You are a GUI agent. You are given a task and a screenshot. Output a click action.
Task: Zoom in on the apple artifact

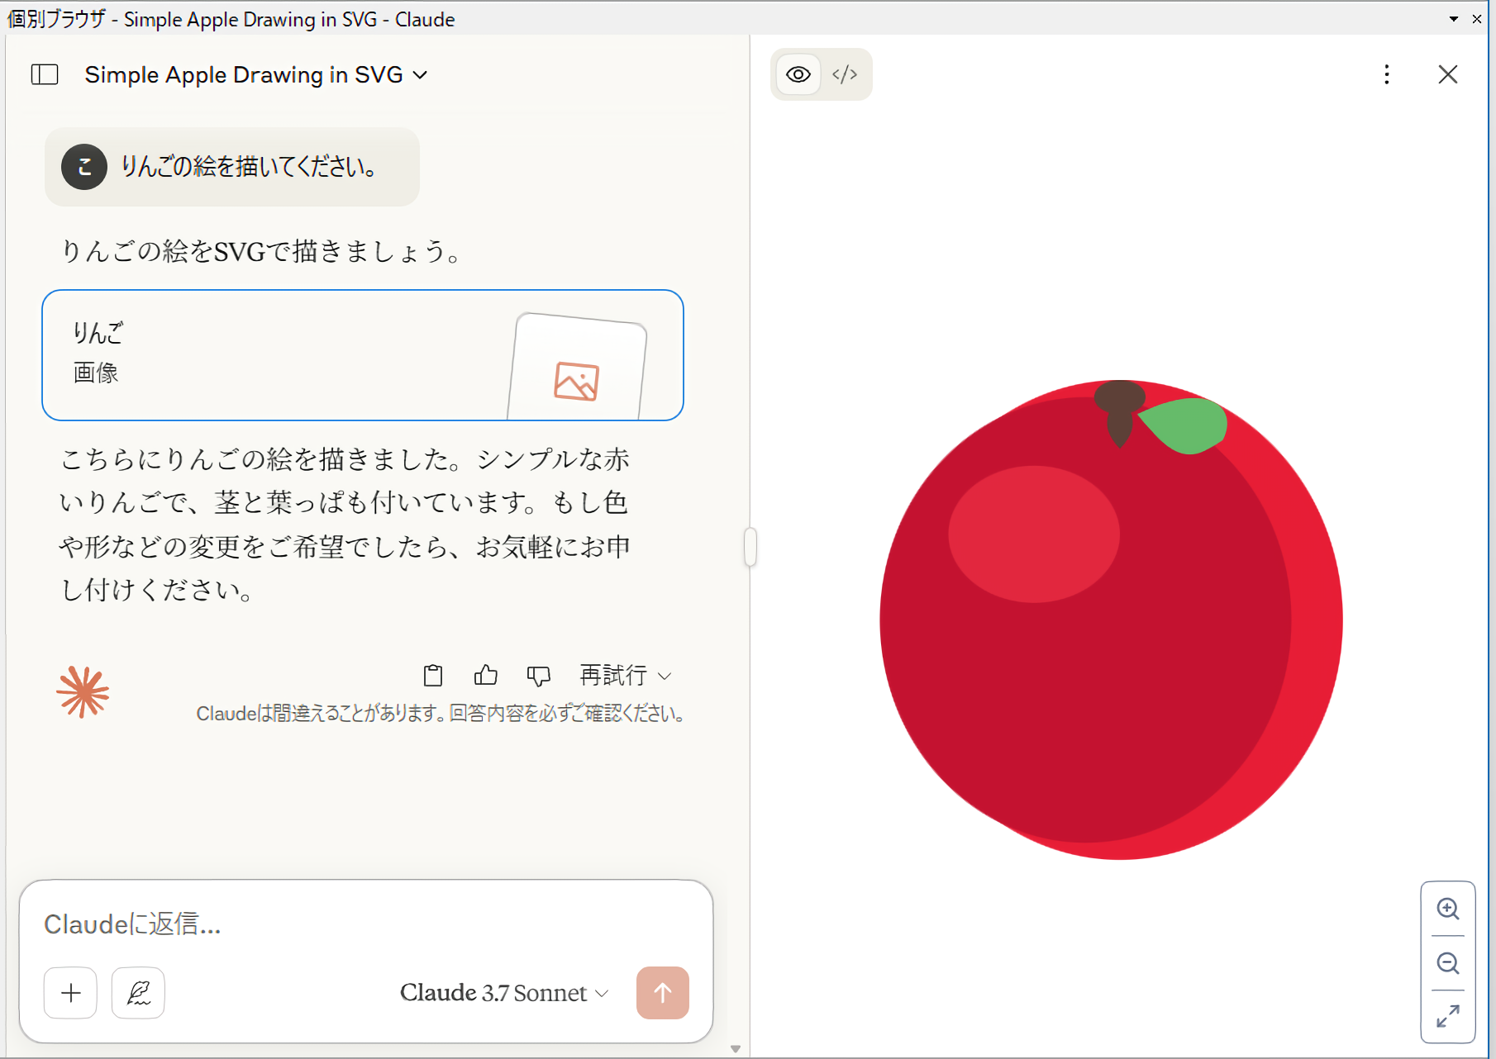1447,909
